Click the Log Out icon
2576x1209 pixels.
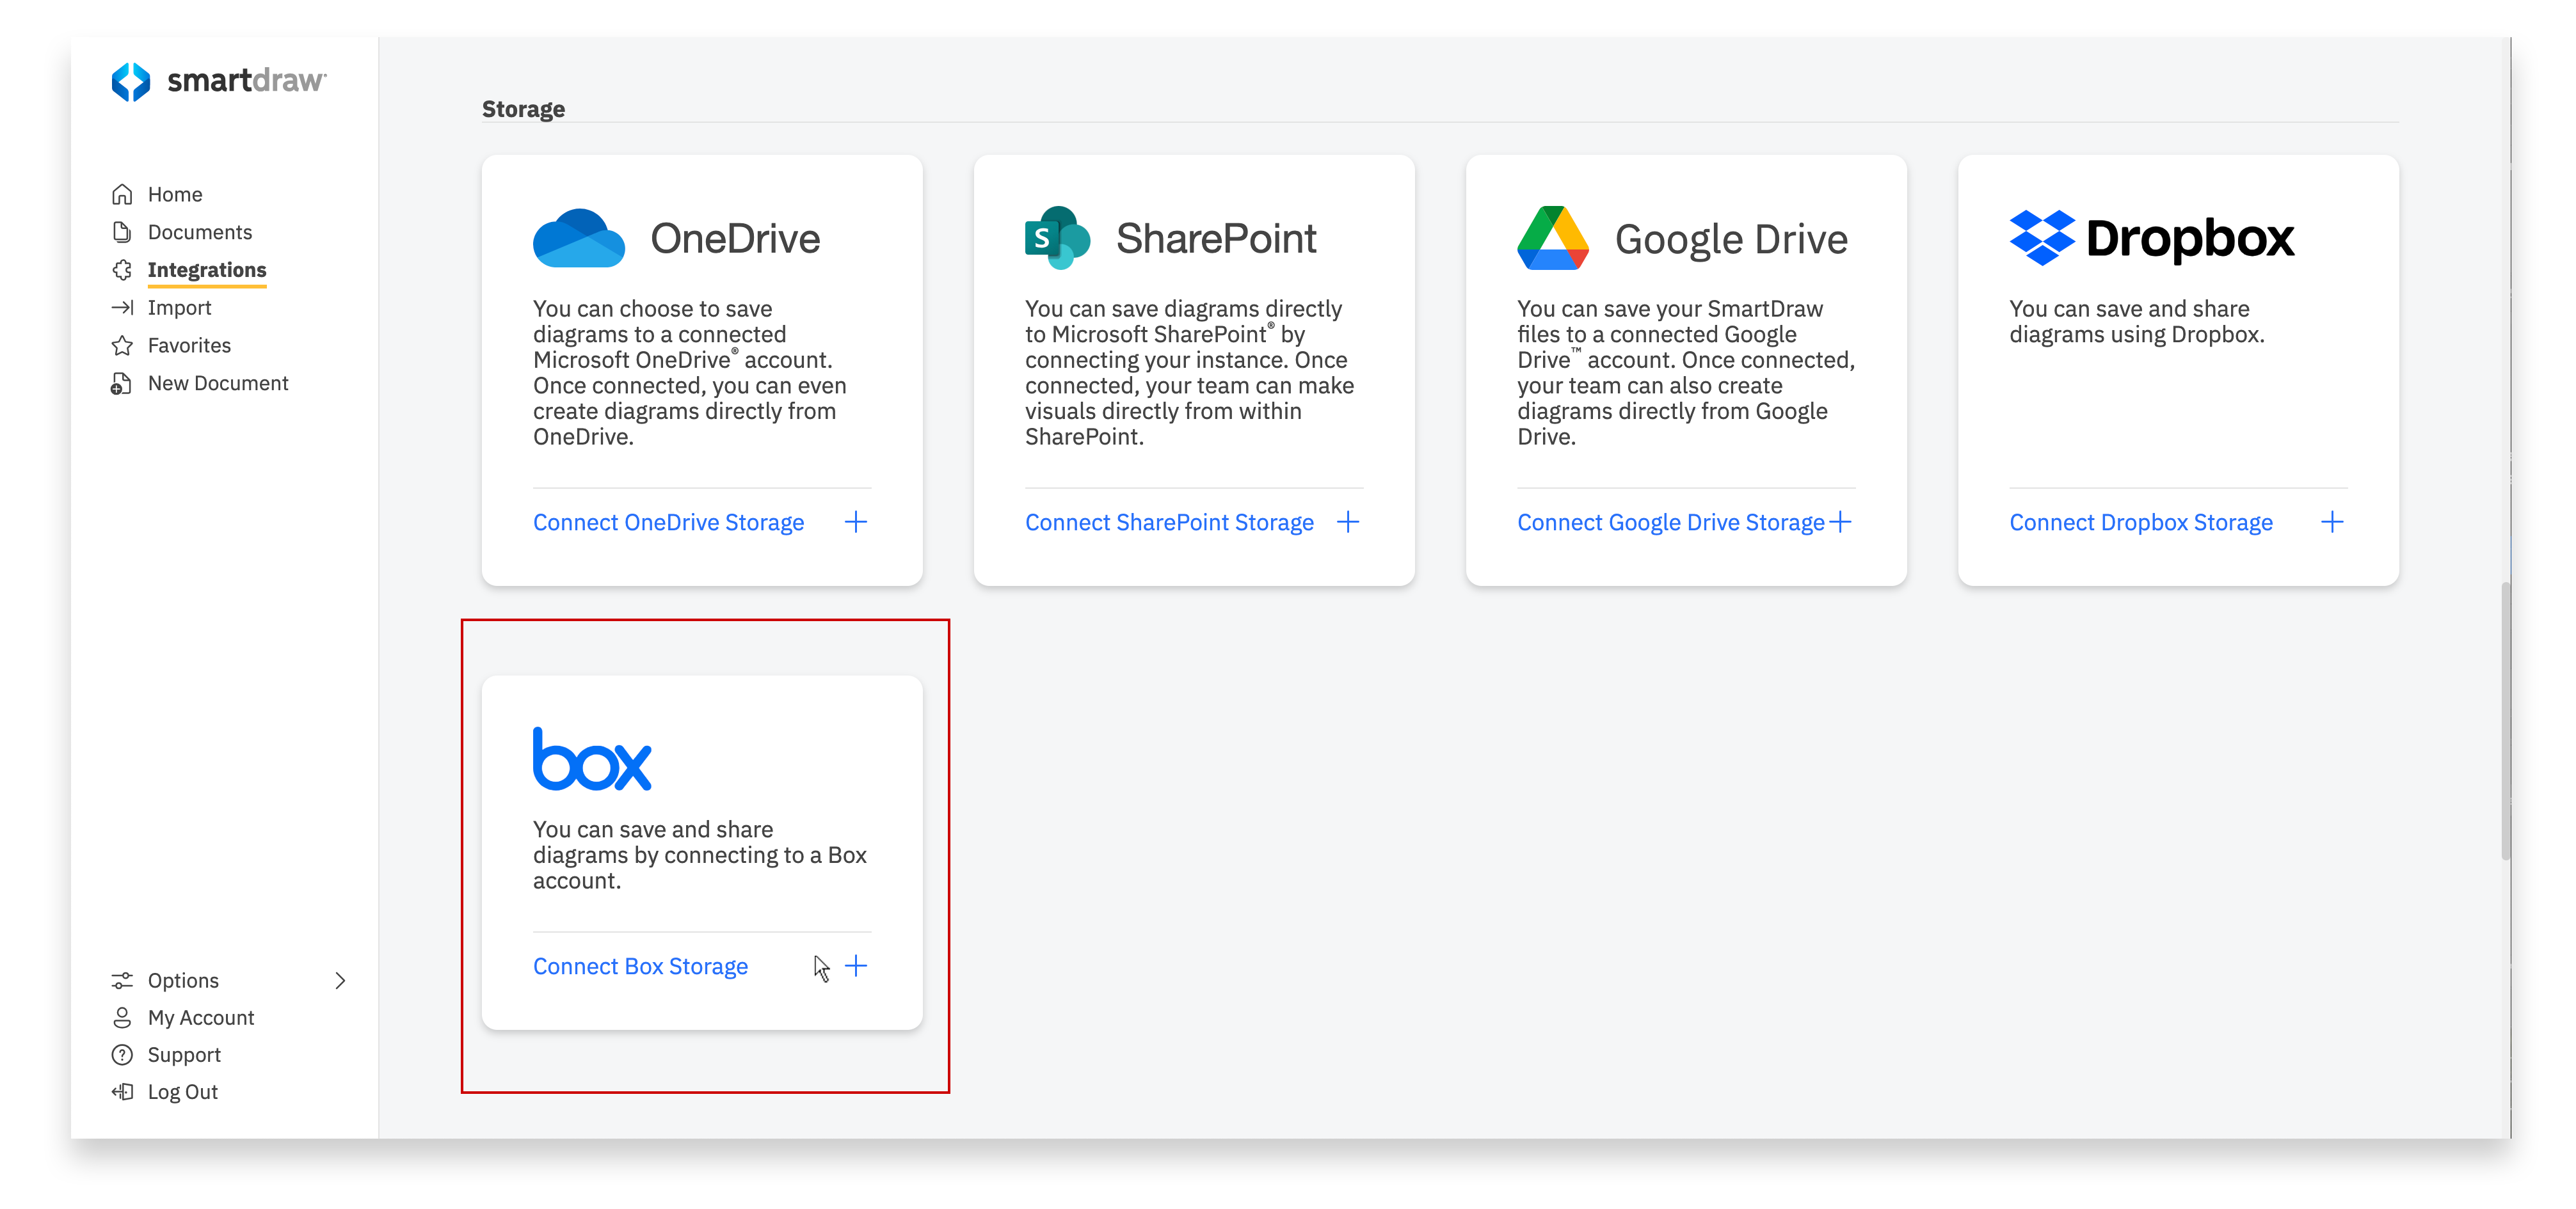tap(122, 1091)
